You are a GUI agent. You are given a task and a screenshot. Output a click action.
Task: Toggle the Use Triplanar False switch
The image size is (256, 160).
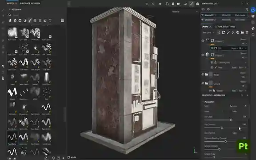[234, 133]
